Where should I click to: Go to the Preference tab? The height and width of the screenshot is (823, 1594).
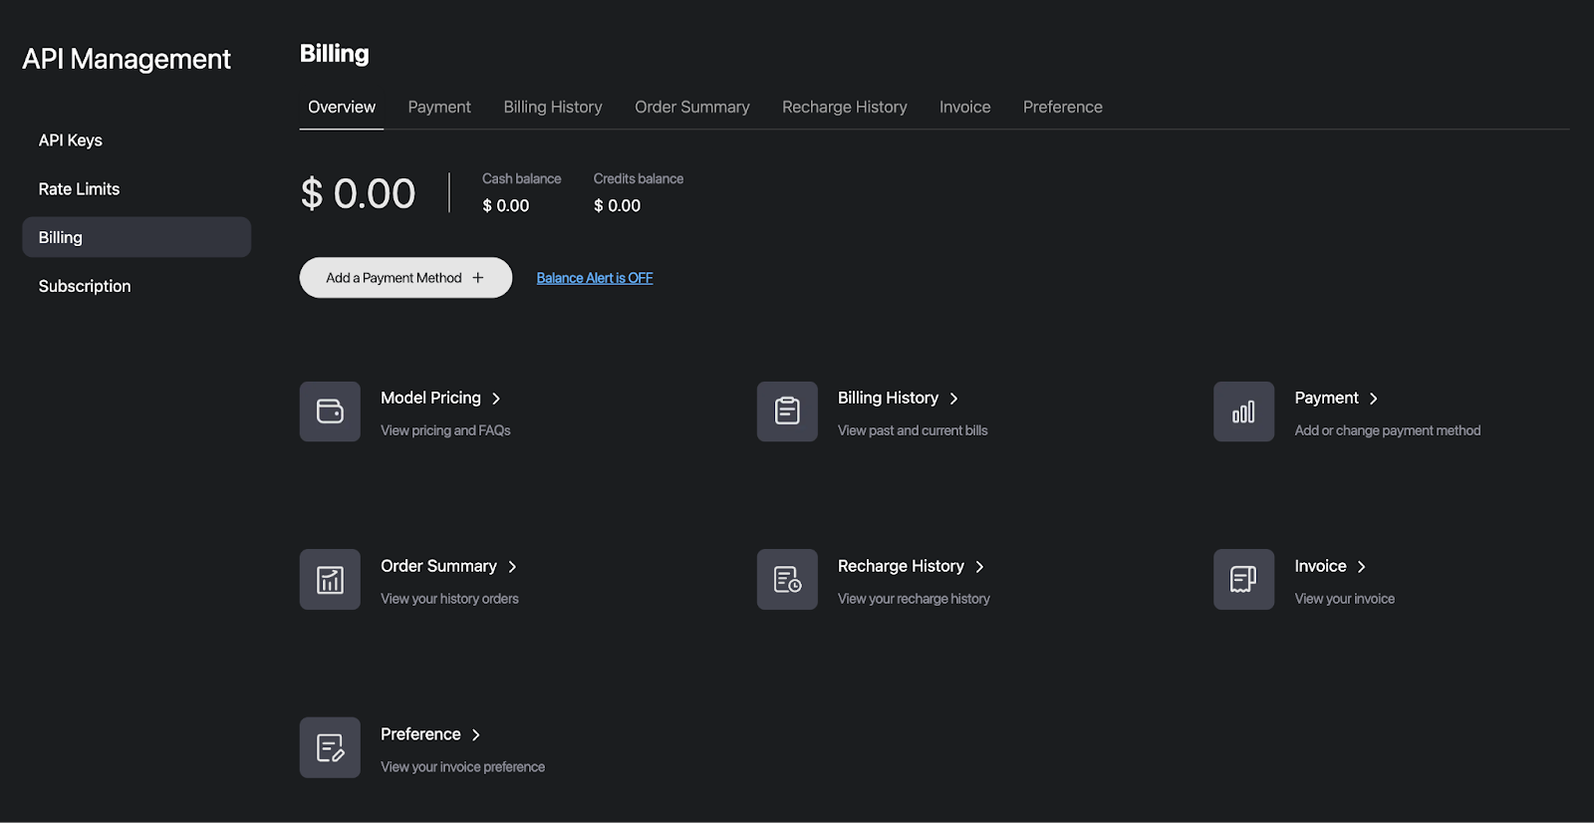coord(1062,108)
